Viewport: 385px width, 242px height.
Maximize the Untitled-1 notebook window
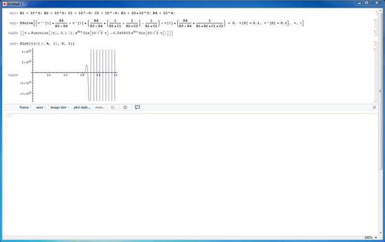tap(367, 3)
